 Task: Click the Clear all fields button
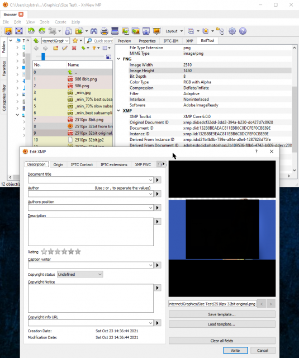pos(222,341)
